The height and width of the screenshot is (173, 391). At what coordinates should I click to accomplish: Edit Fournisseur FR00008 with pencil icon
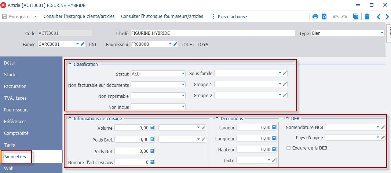pyautogui.click(x=175, y=44)
